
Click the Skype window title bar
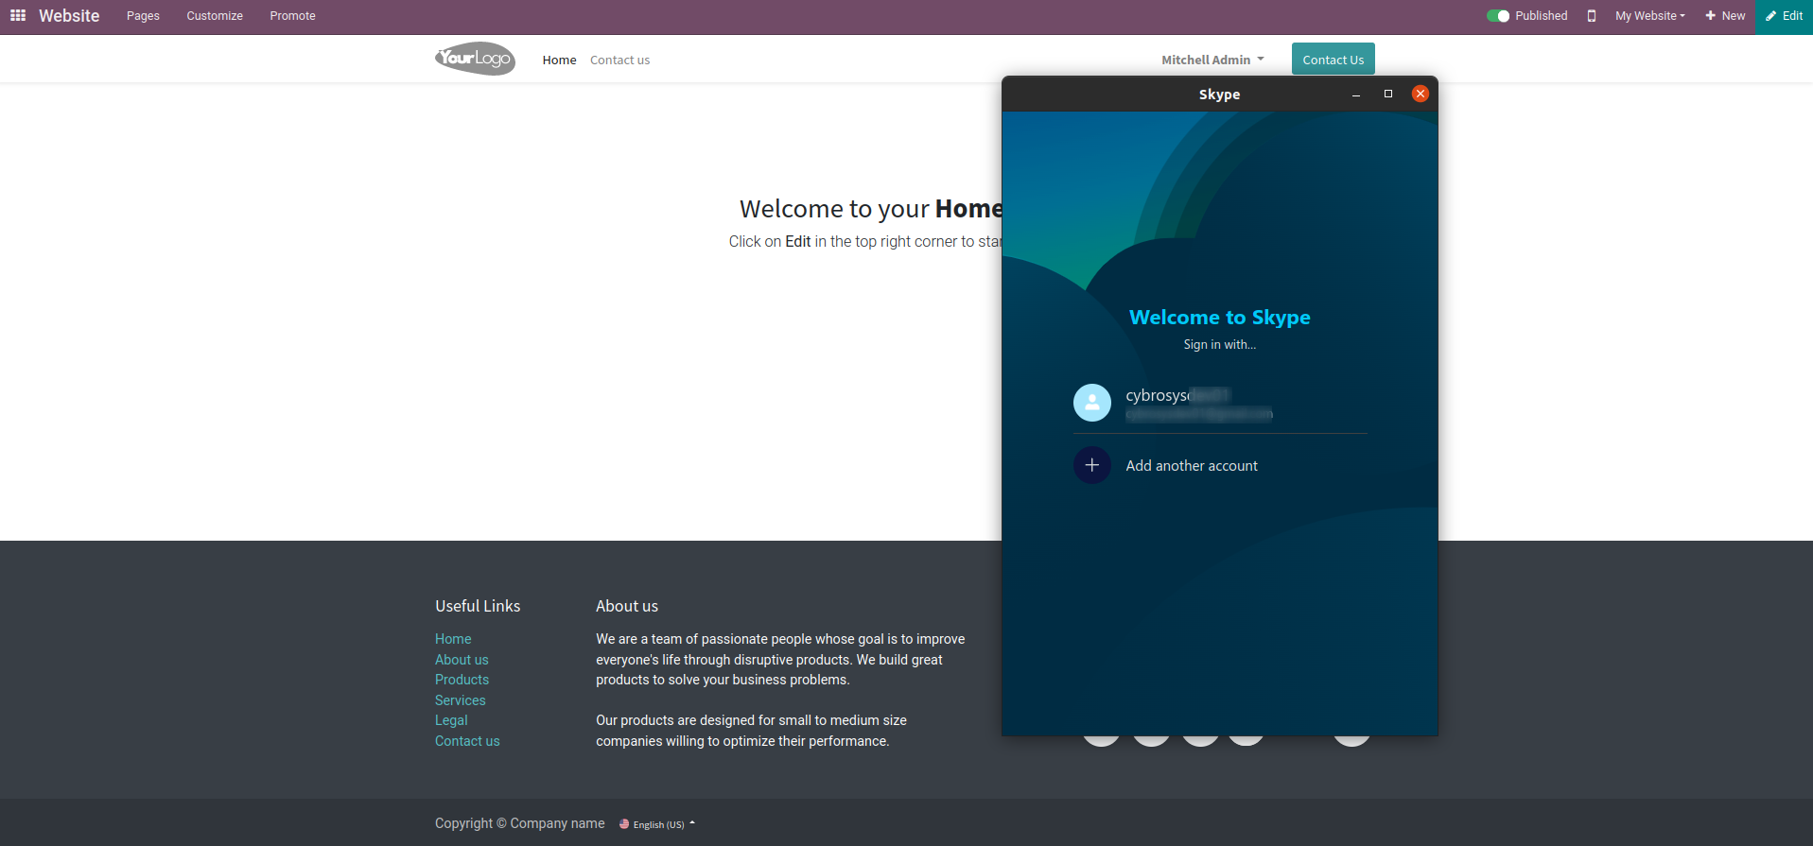tap(1219, 95)
